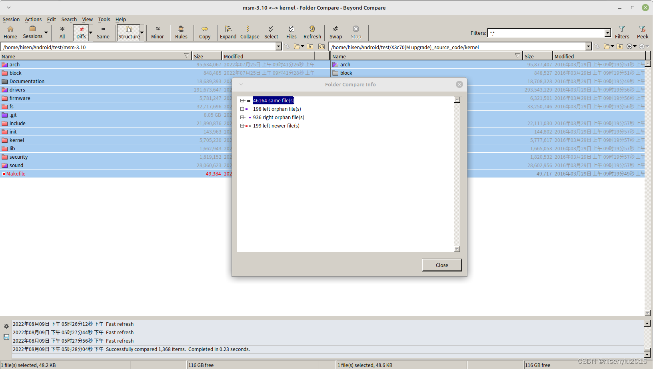
Task: Open the Session menu
Action: 11,19
